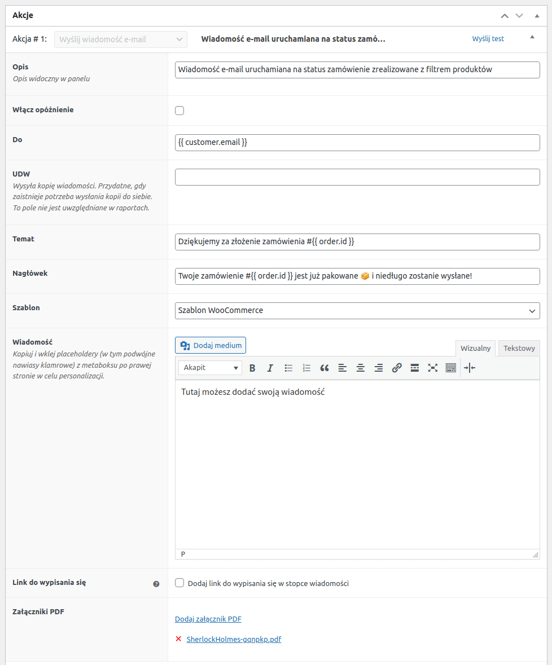Click into the Opis description field
552x665 pixels.
(357, 70)
